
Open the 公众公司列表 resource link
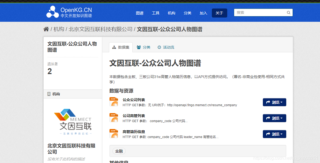coord(134,100)
